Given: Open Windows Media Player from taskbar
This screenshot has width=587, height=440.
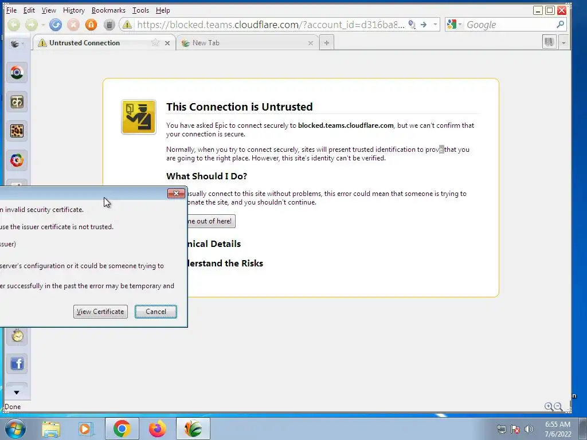Looking at the screenshot, I should click(85, 429).
